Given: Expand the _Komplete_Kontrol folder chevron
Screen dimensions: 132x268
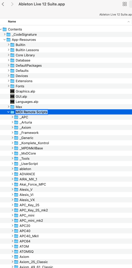Looking at the screenshot, I should pos(12,143).
